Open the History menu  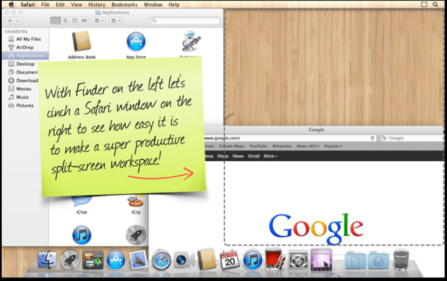coord(97,4)
